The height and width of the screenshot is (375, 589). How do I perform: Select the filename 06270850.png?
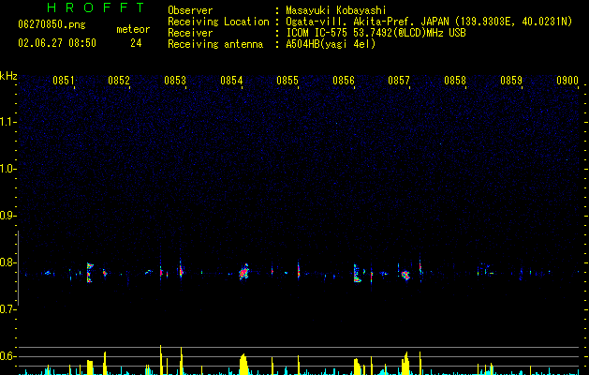coord(52,24)
